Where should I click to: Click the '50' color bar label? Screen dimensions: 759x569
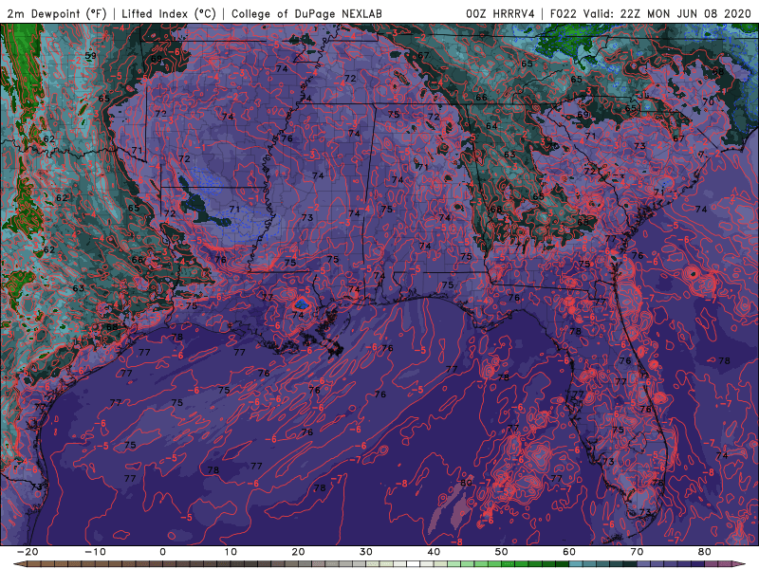[x=502, y=552]
